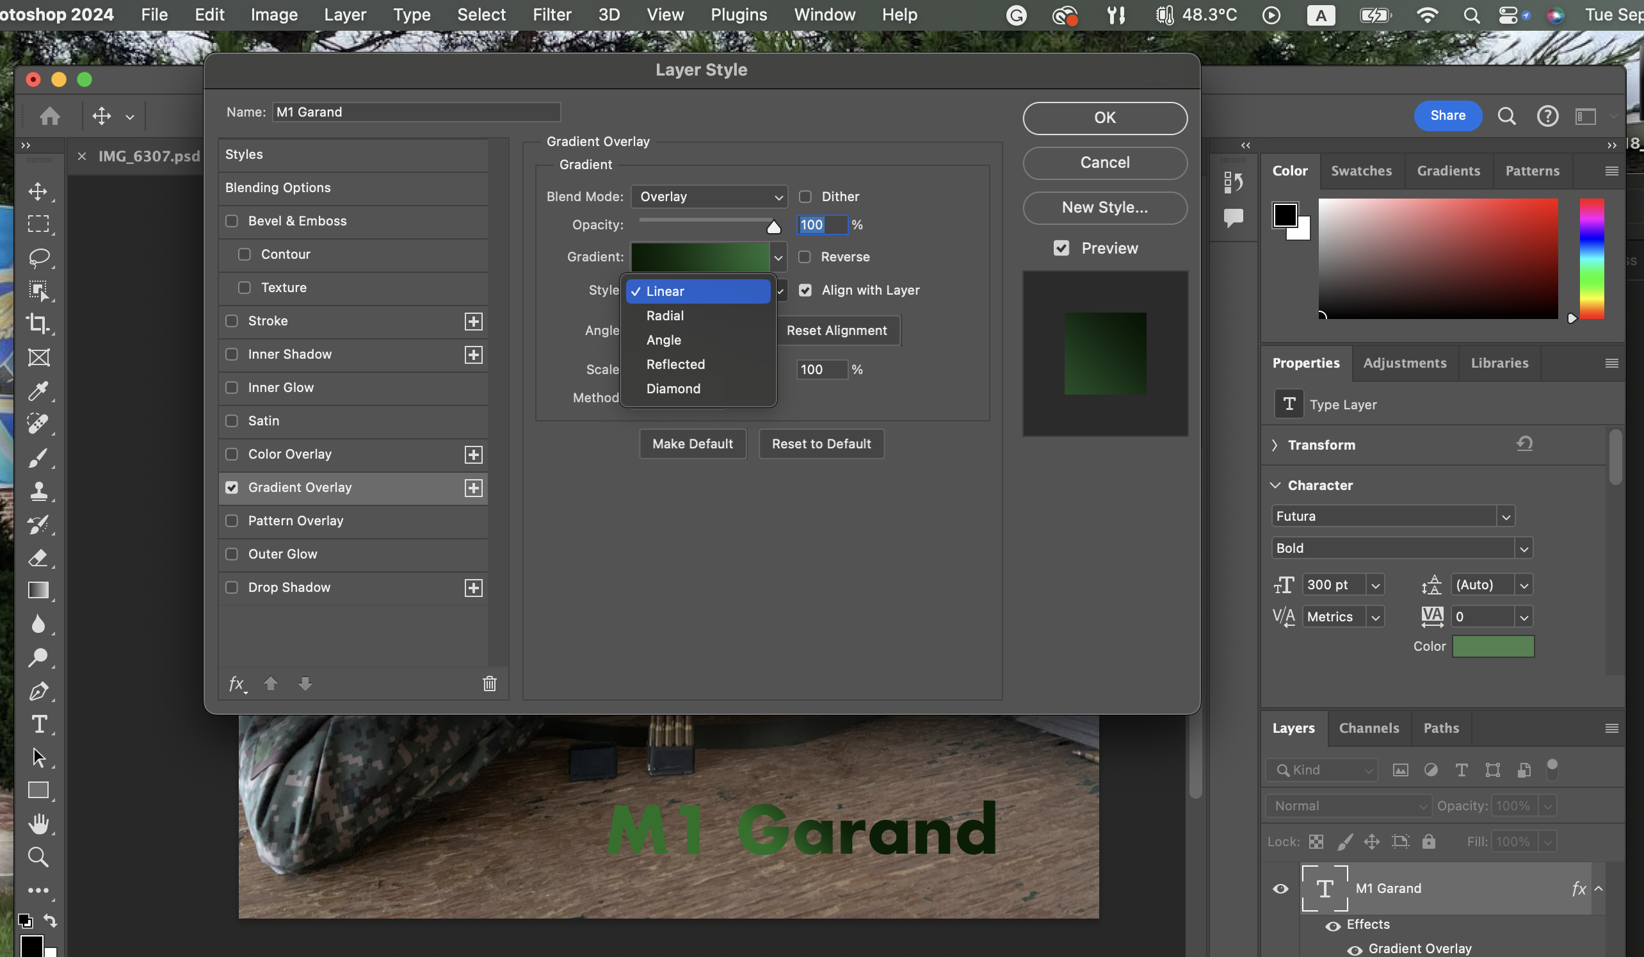Enable the Reverse gradient checkbox
The height and width of the screenshot is (957, 1644).
click(804, 257)
